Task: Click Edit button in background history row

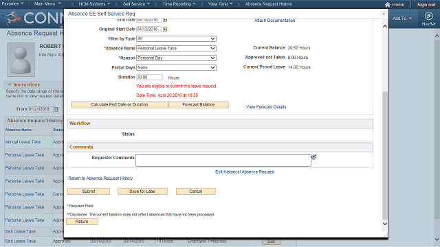Action: [272, 242]
